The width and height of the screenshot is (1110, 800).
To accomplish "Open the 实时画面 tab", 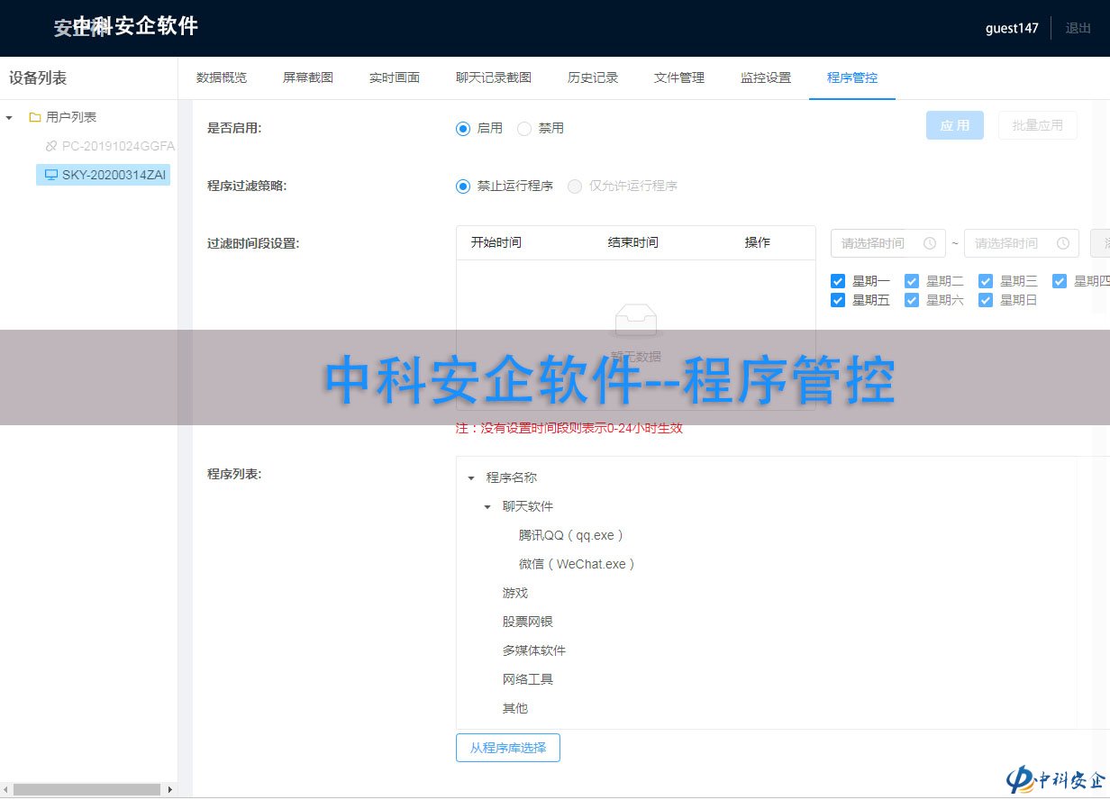I will (395, 78).
